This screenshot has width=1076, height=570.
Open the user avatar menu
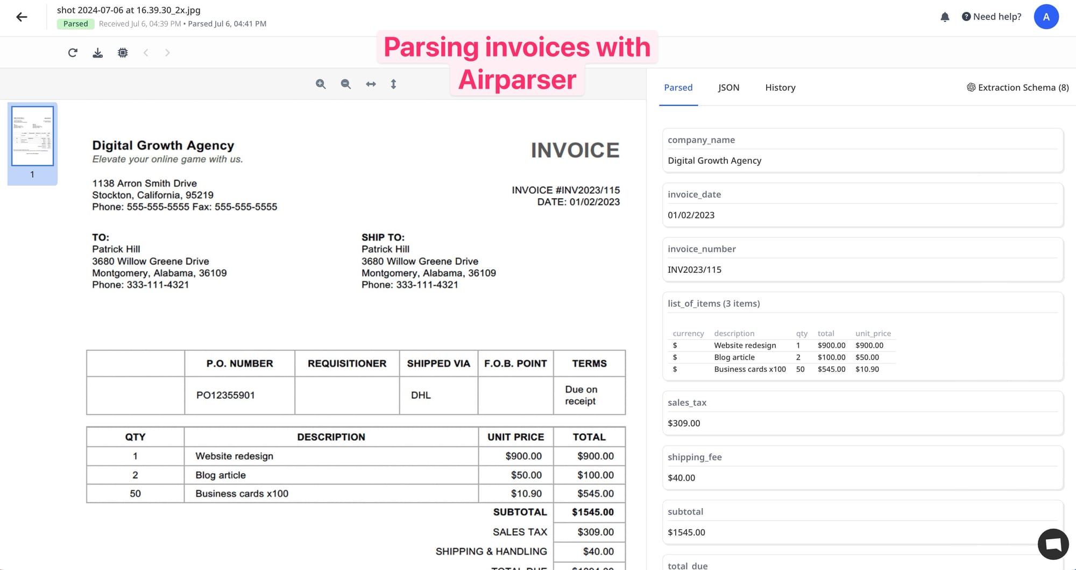(1046, 17)
